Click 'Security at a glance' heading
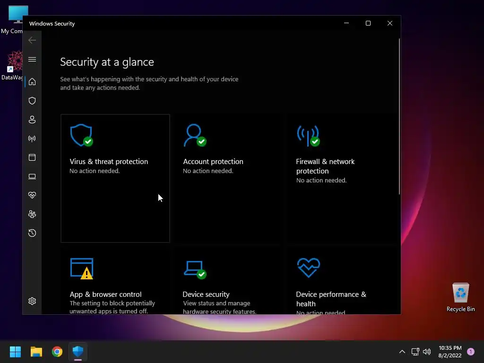The height and width of the screenshot is (363, 484). 107,62
